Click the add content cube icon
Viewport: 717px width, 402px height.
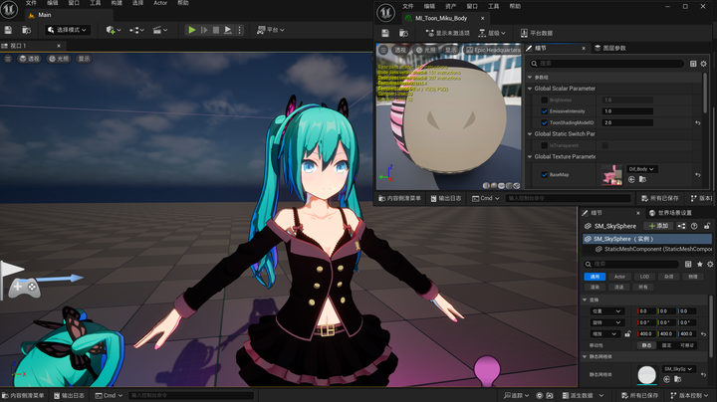[x=113, y=30]
